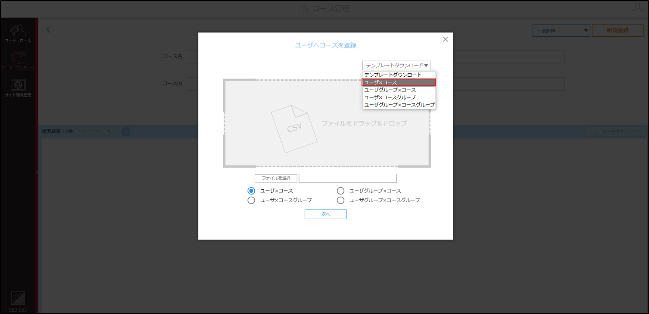Viewport: 649px width, 314px height.
Task: Click the 次へ button
Action: point(325,214)
